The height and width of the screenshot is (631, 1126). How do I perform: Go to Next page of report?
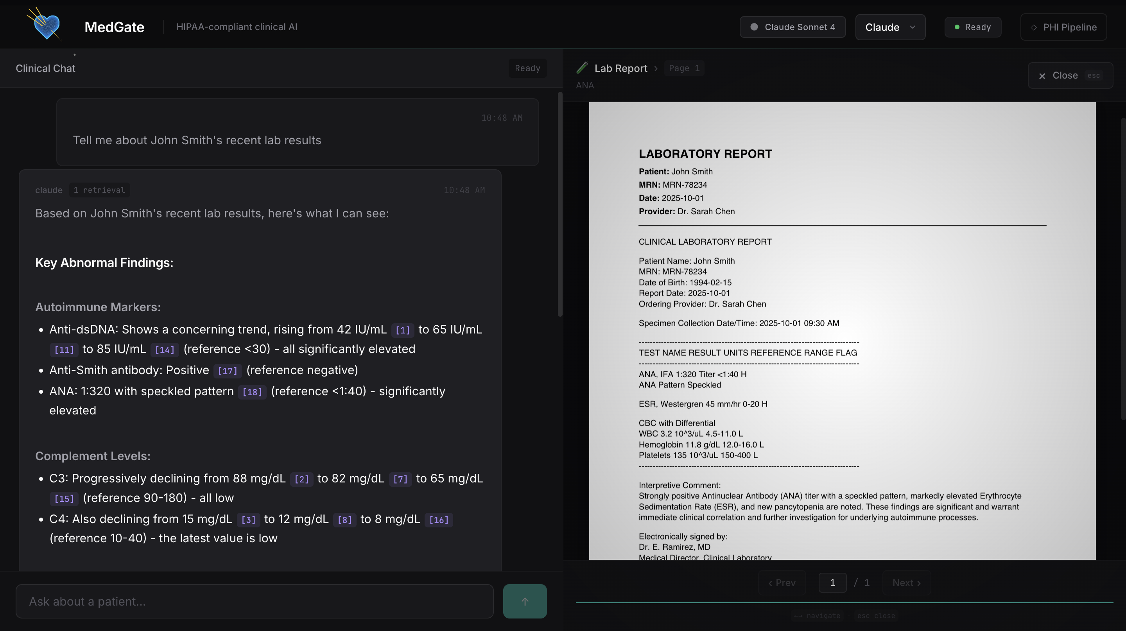click(906, 583)
